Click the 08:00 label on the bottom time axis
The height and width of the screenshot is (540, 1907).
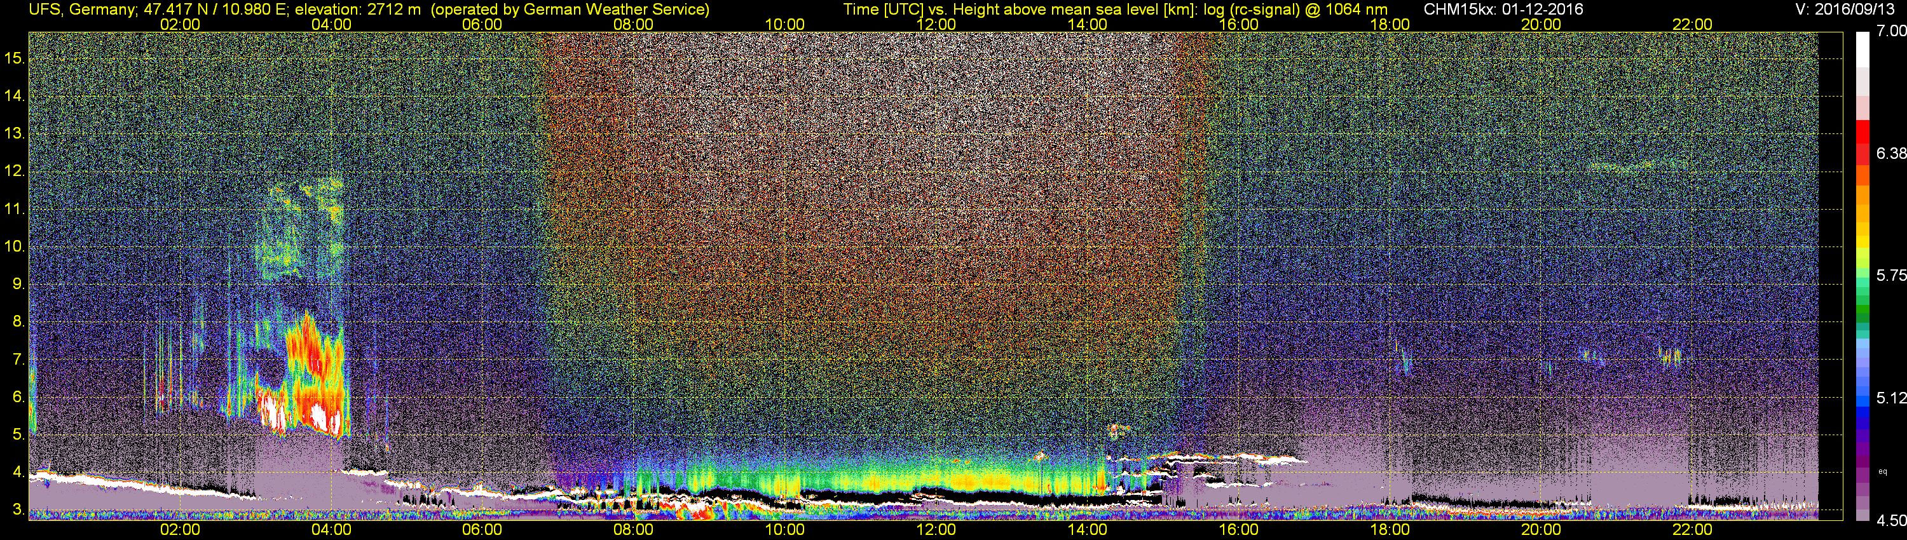tap(633, 530)
